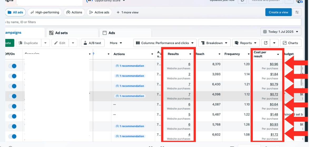Click the search by name, ID or filters field
This screenshot has width=309, height=147.
[153, 22]
